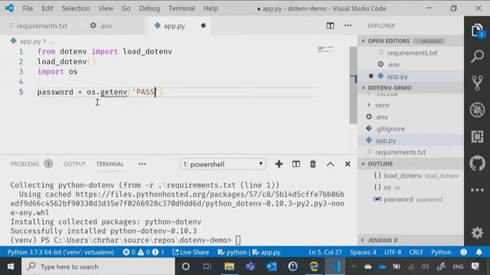The image size is (490, 275).
Task: Change UTF-8 file encoding
Action: tap(393, 252)
